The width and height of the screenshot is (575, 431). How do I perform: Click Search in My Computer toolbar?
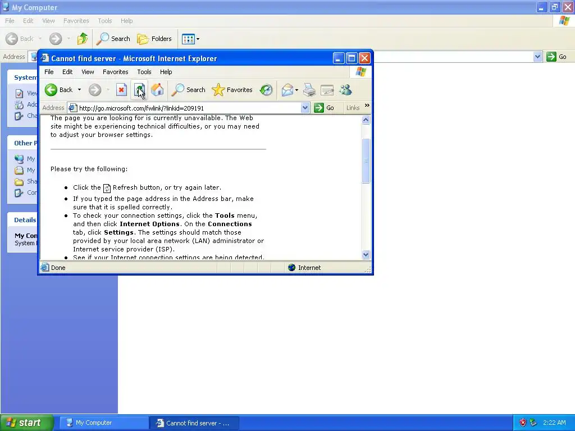pos(113,39)
